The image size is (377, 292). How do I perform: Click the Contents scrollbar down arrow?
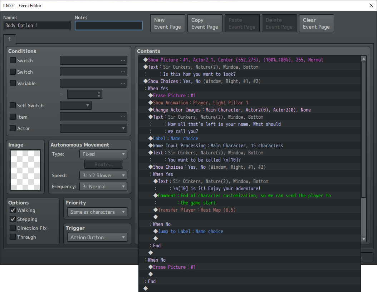[363, 239]
